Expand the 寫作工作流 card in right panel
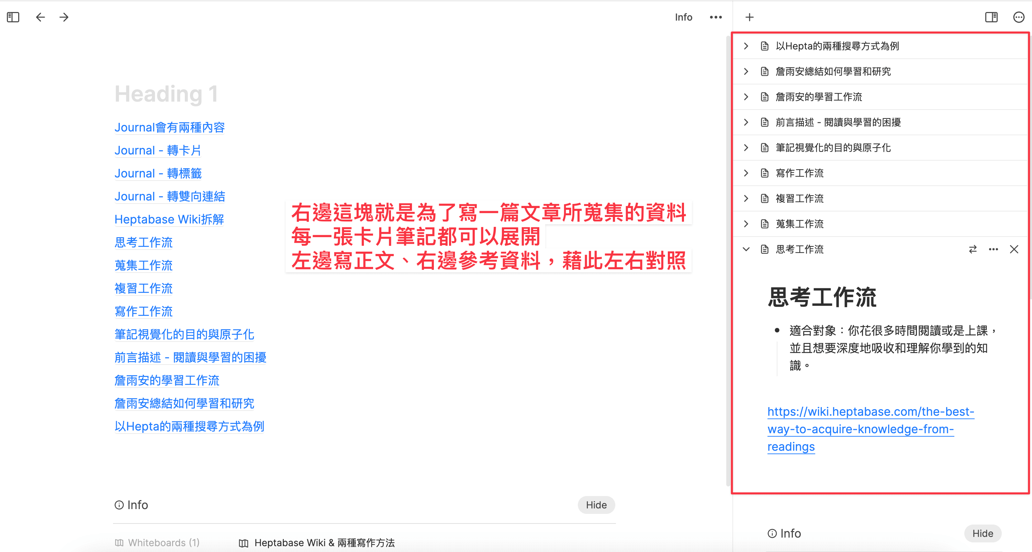The height and width of the screenshot is (552, 1032). [746, 173]
